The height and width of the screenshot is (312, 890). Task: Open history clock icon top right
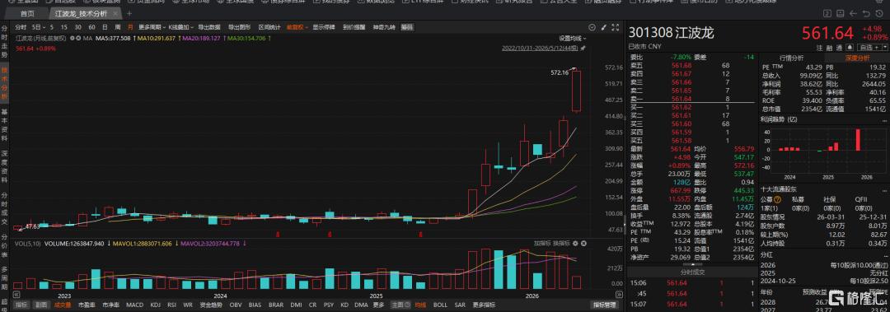pos(879,14)
